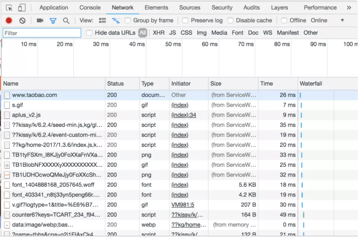Viewport: 359px width, 237px height.
Task: Toggle the device toolbar icon
Action: [22, 8]
